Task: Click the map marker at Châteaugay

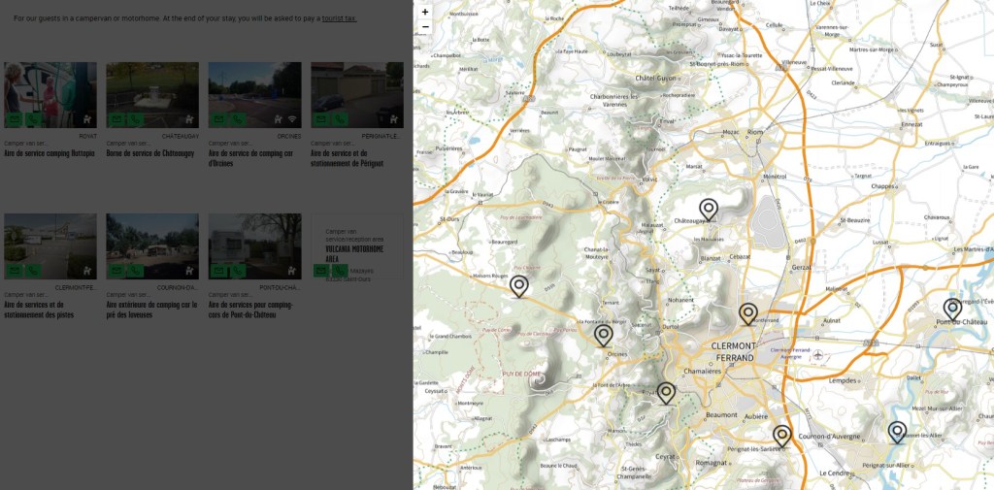Action: click(x=709, y=209)
